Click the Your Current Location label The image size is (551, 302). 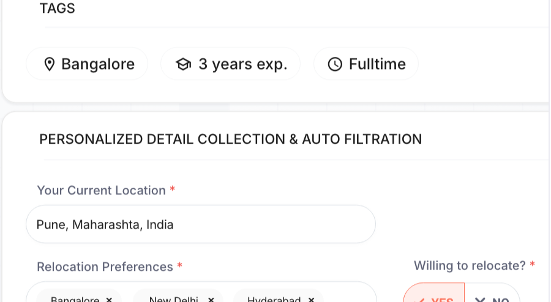[x=101, y=191]
